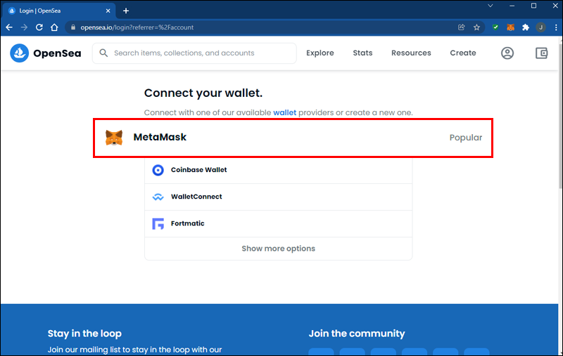Click the search items input field
The image size is (563, 356).
point(194,53)
